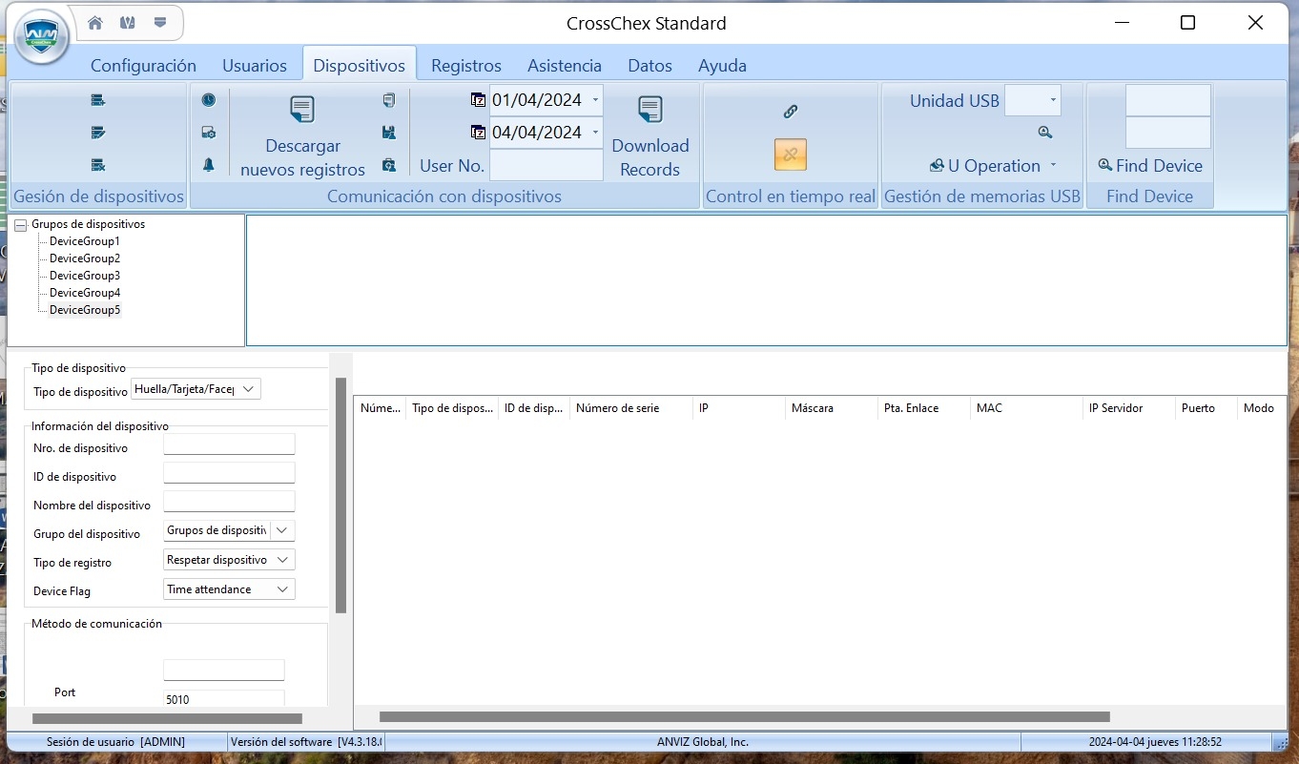Open the Grupo del dispositivo dropdown
This screenshot has width=1299, height=764.
(x=283, y=530)
